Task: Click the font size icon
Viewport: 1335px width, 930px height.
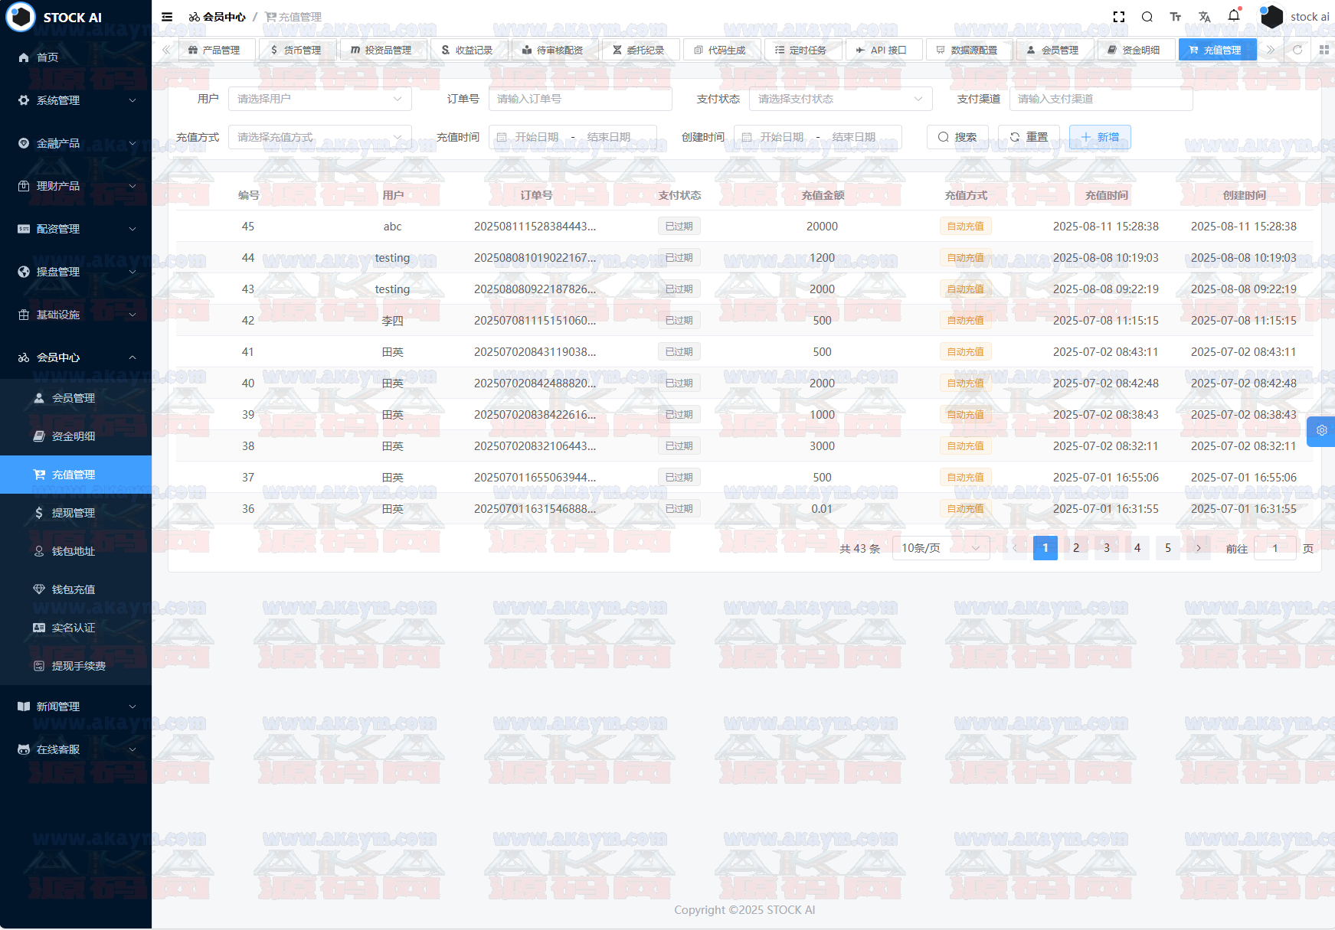Action: 1176,17
